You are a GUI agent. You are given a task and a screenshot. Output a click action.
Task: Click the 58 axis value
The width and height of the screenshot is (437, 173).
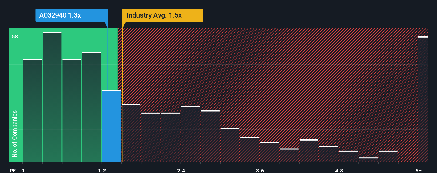tap(15, 36)
